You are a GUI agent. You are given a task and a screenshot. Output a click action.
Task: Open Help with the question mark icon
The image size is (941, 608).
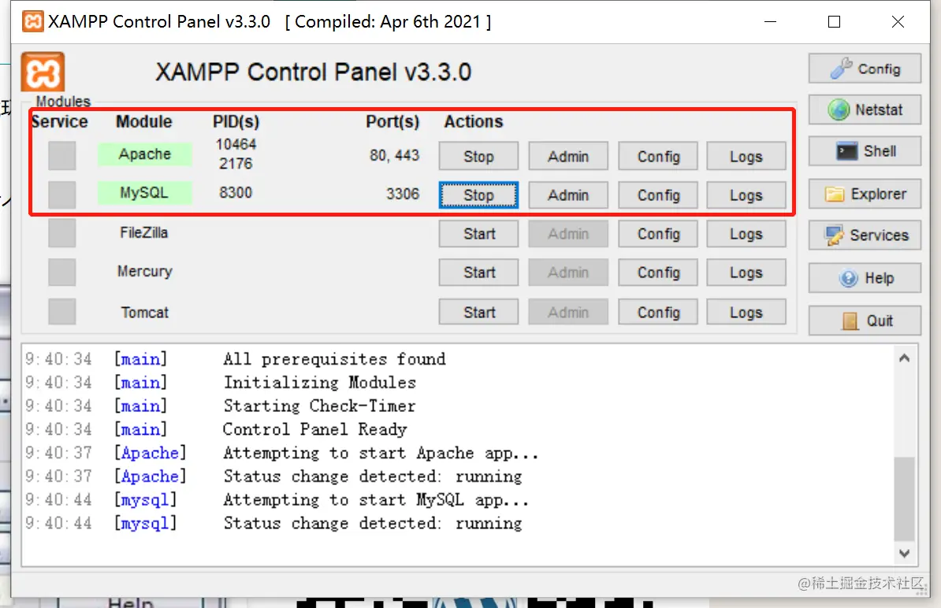pos(865,278)
